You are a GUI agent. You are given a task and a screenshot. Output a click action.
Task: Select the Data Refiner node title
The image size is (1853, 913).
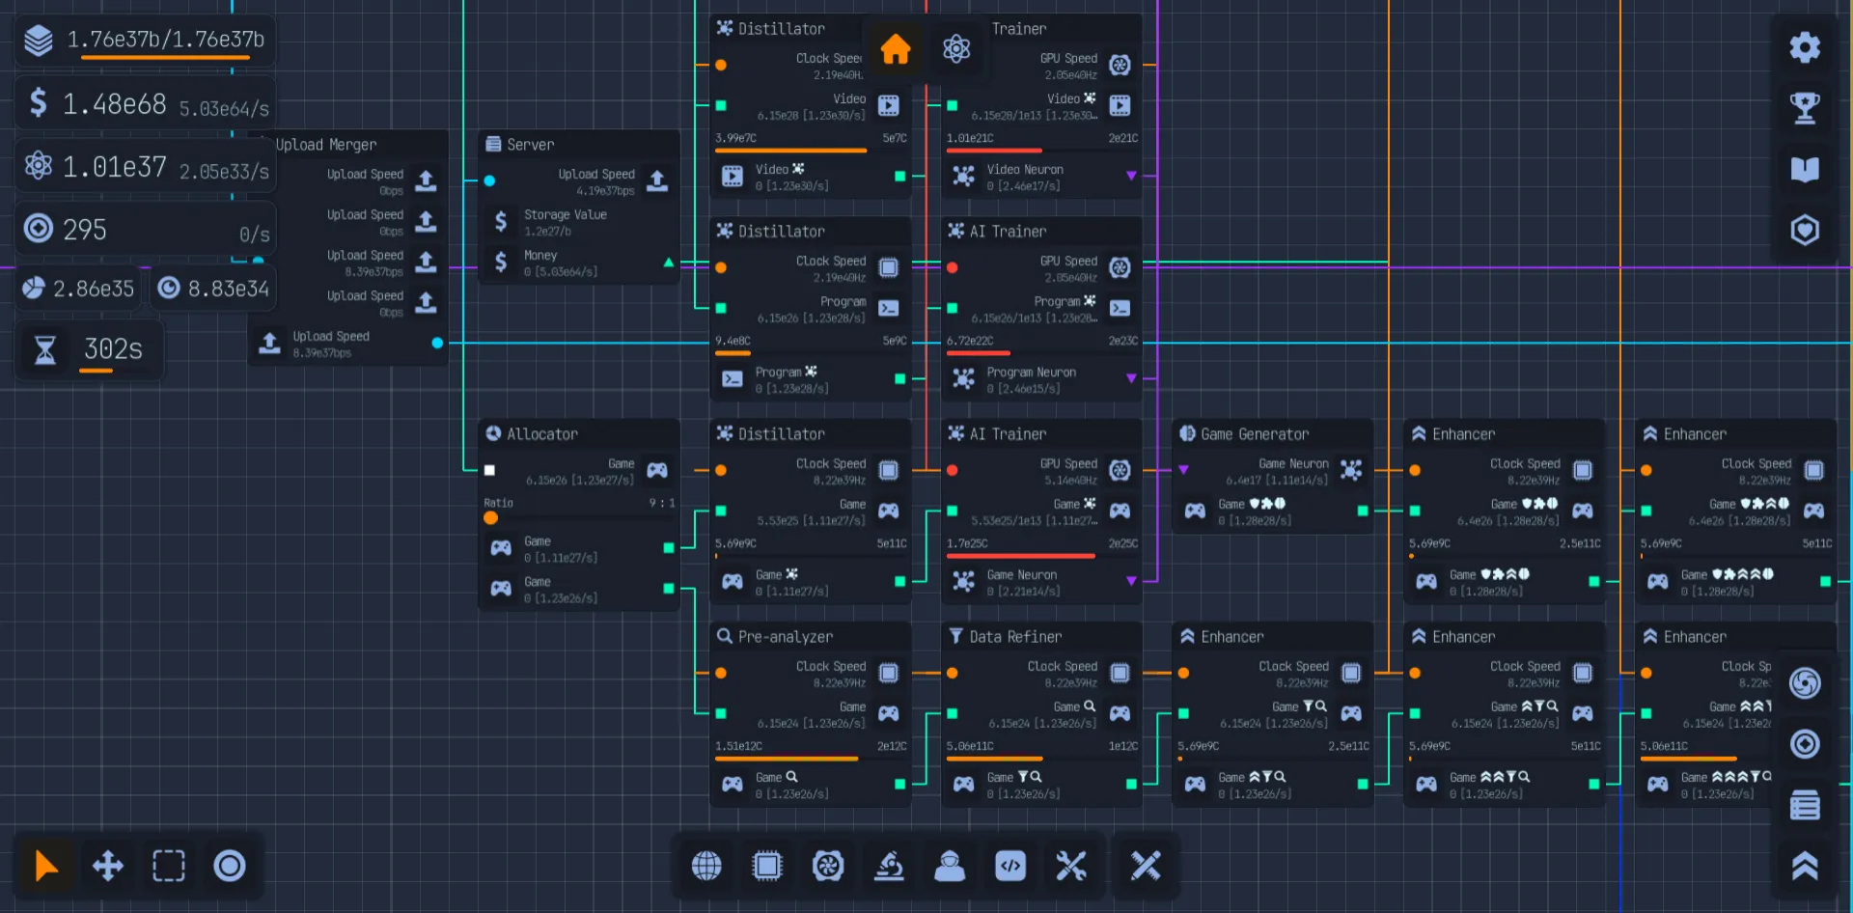(x=1015, y=637)
